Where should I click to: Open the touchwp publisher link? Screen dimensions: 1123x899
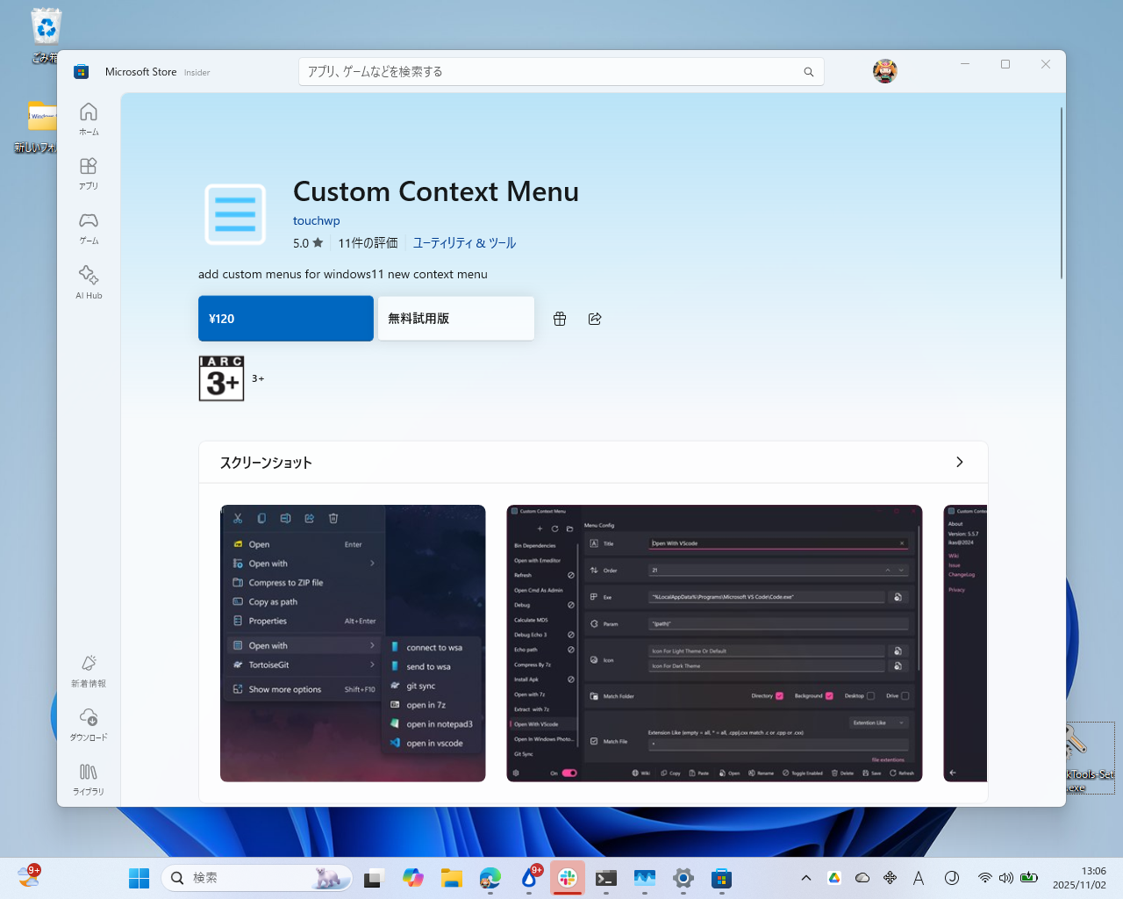[x=317, y=221]
